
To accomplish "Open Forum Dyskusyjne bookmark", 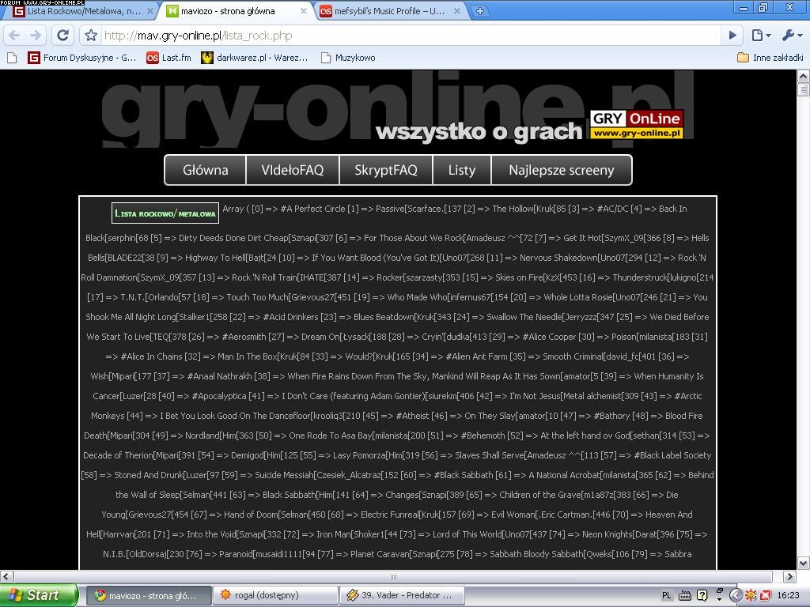I will click(x=82, y=58).
